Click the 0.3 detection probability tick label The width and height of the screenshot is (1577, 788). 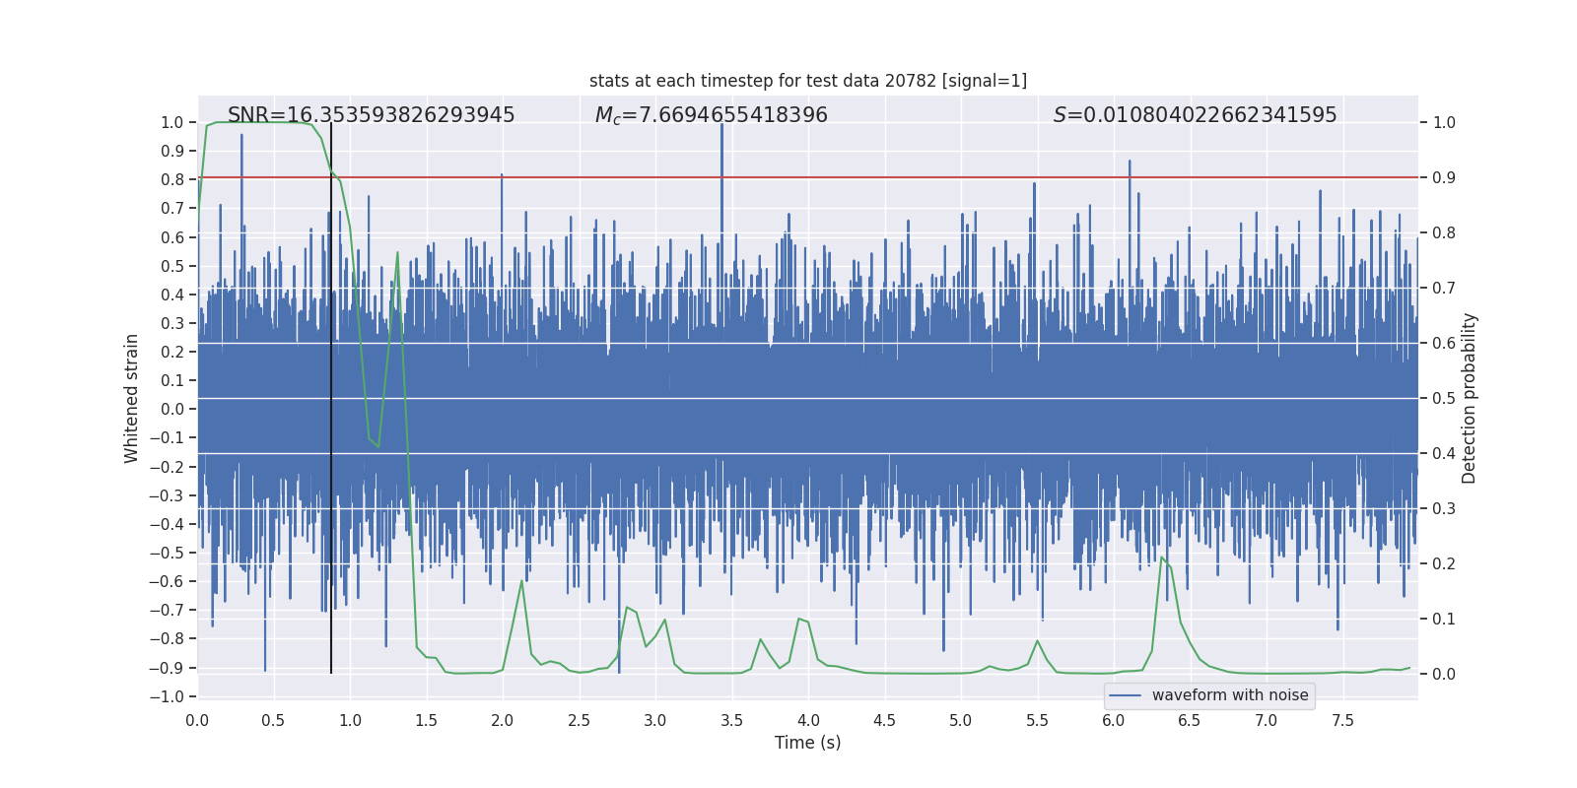pyautogui.click(x=1444, y=509)
